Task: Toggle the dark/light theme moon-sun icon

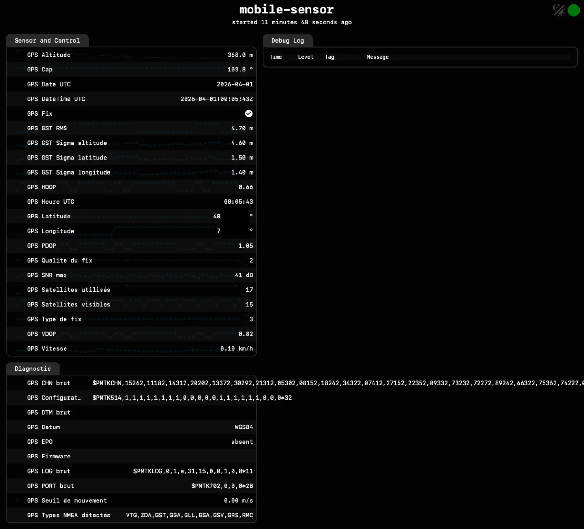Action: (x=559, y=10)
